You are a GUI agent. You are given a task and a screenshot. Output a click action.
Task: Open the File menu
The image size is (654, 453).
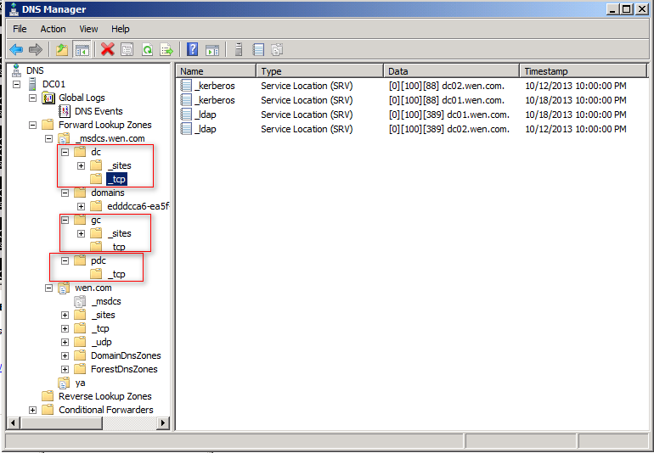point(20,29)
